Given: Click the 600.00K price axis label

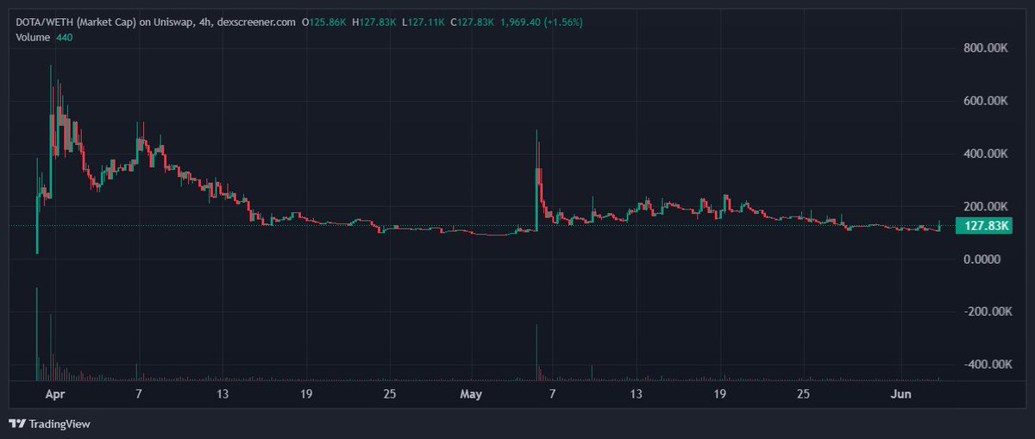Looking at the screenshot, I should point(986,101).
